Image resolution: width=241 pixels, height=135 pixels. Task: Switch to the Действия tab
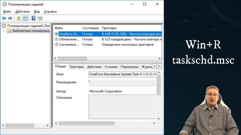tap(94, 67)
